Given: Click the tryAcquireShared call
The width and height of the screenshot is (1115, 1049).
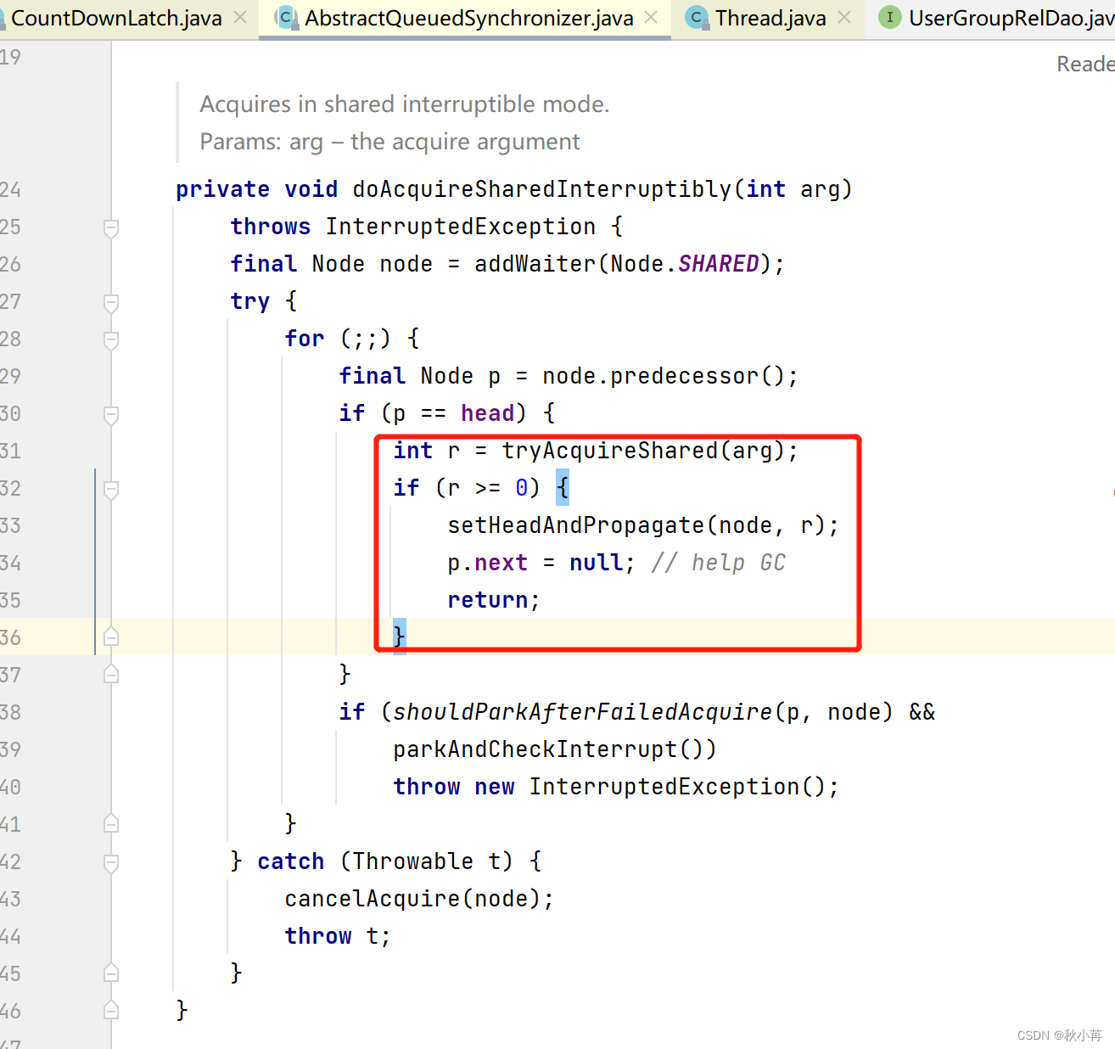Looking at the screenshot, I should [x=610, y=451].
